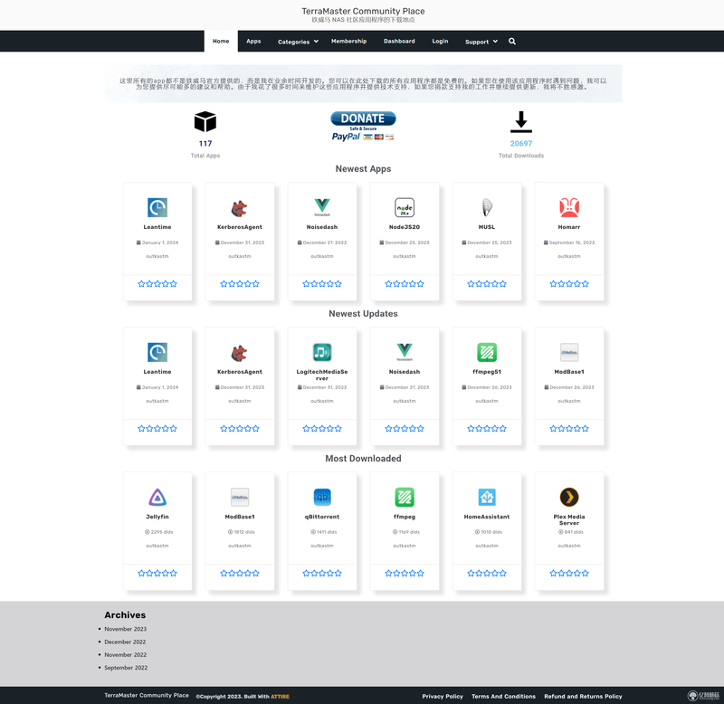Click the qBittorrent app title
Viewport: 724px width, 704px height.
322,517
